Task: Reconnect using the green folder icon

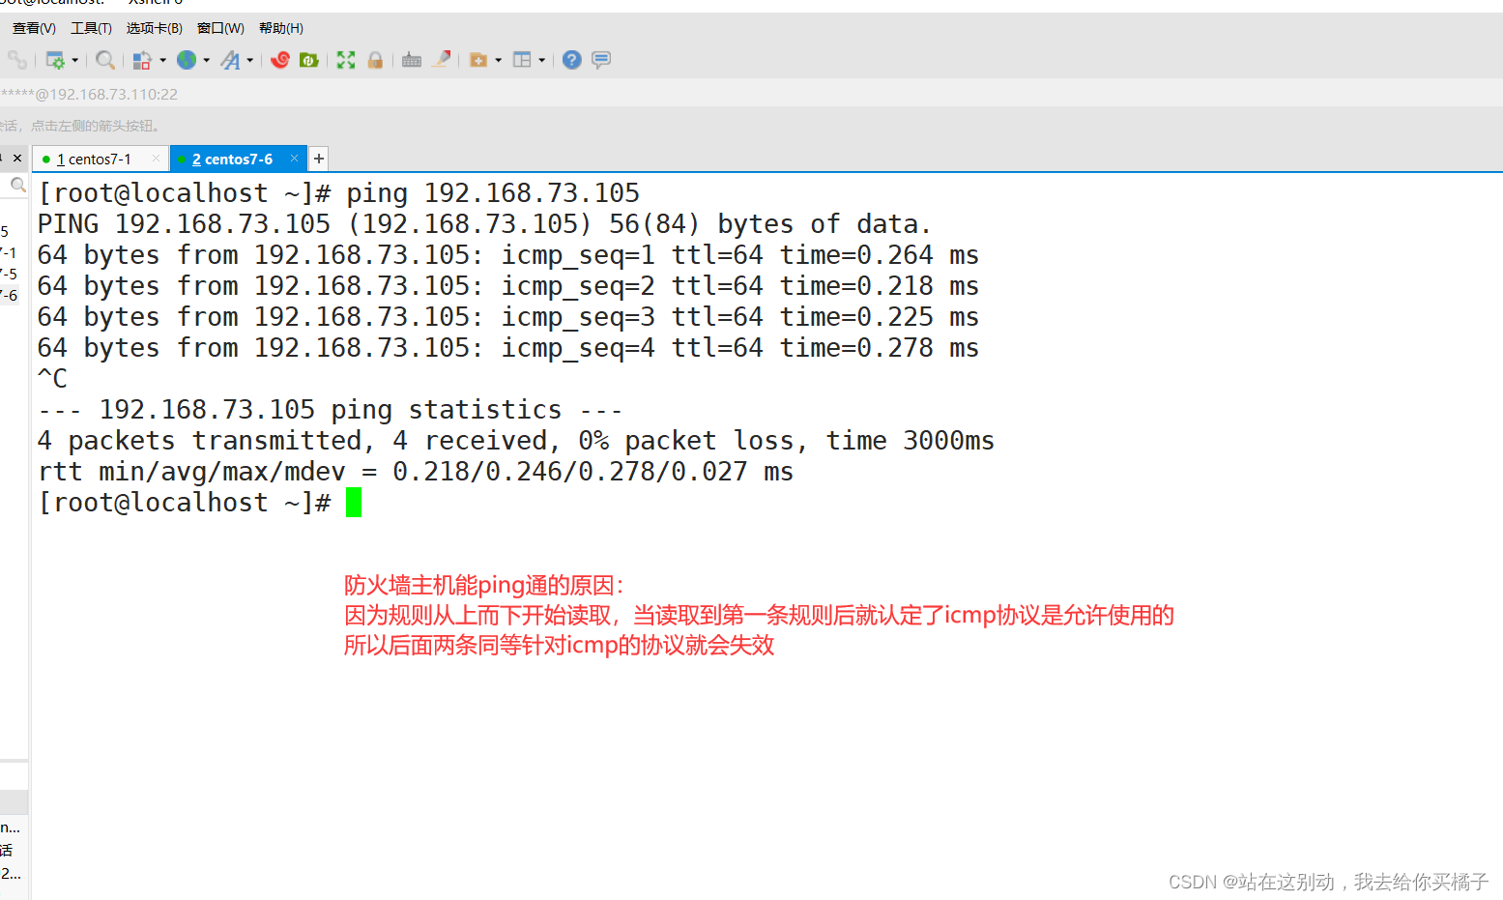Action: pos(308,60)
